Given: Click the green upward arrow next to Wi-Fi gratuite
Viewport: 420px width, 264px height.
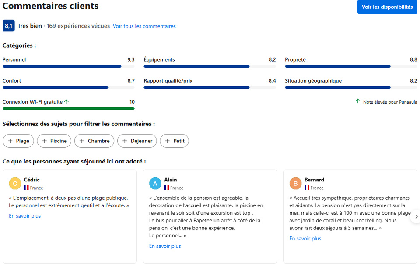Looking at the screenshot, I should pyautogui.click(x=67, y=101).
